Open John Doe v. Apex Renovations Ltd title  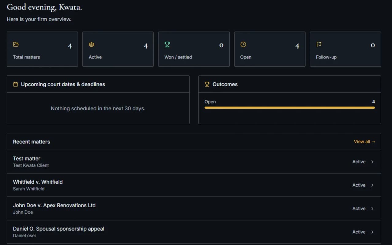tap(54, 205)
